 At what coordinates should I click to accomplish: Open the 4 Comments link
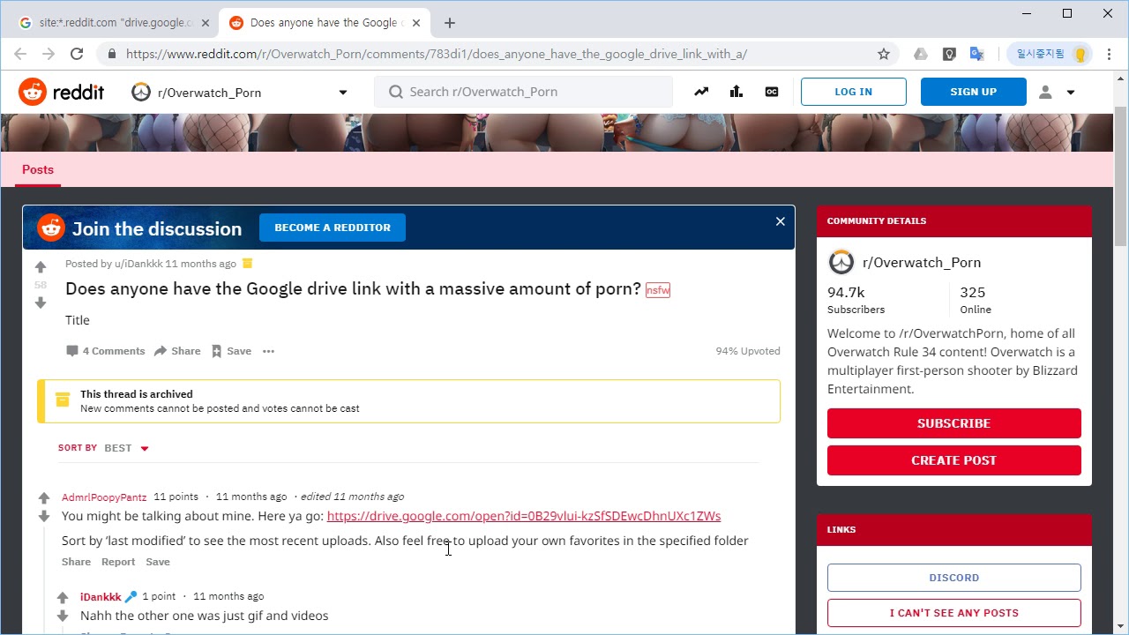point(105,351)
